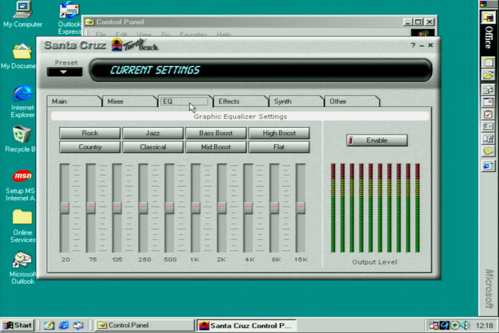Click the Office toolbar New Office Document icon
This screenshot has width=499, height=333.
489,62
